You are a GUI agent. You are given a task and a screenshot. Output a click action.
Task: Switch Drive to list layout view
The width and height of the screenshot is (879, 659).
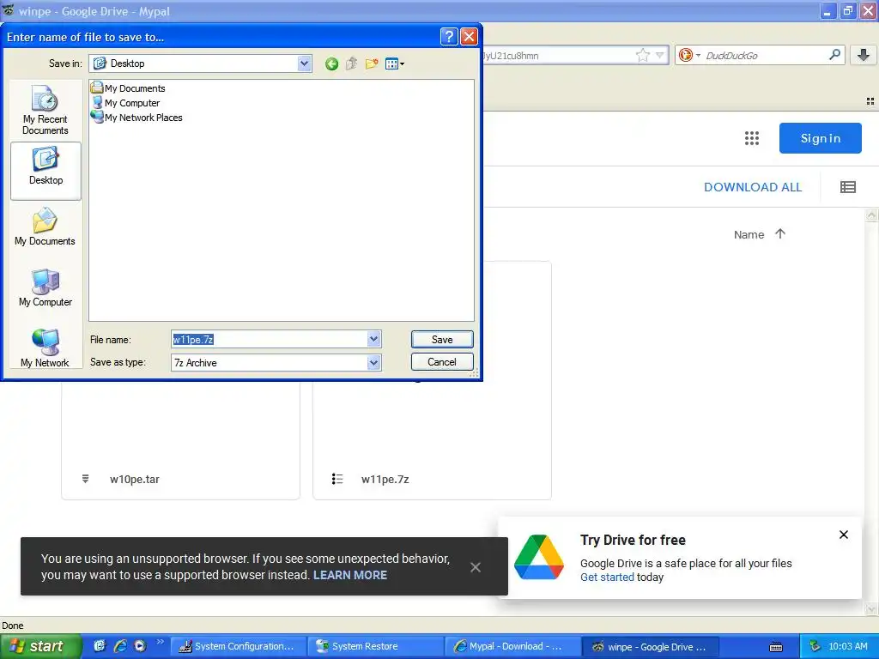click(x=847, y=187)
